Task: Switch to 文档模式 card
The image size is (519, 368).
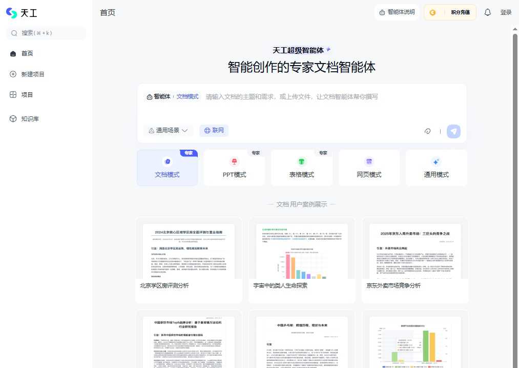Action: [x=167, y=168]
